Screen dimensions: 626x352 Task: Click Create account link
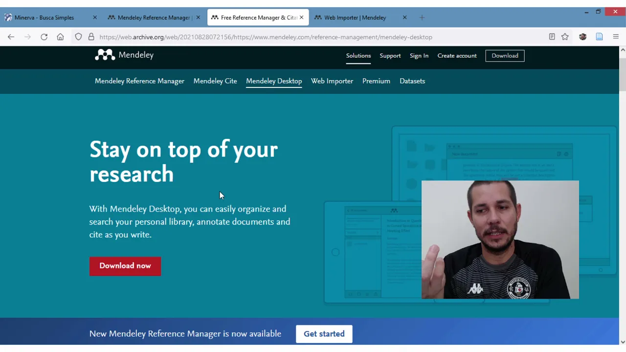[457, 56]
